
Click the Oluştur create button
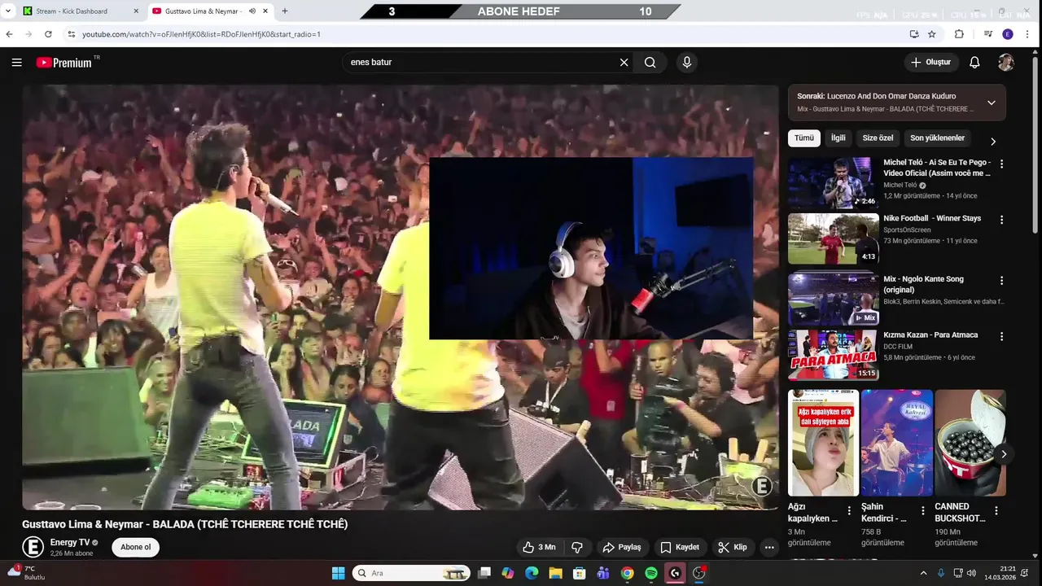[x=931, y=63]
